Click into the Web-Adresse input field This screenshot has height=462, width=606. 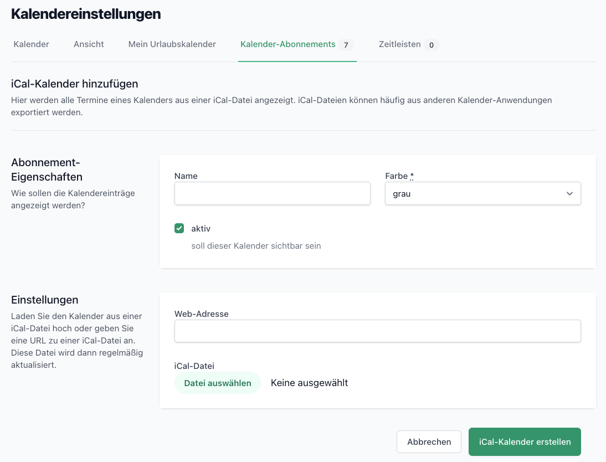tap(377, 331)
